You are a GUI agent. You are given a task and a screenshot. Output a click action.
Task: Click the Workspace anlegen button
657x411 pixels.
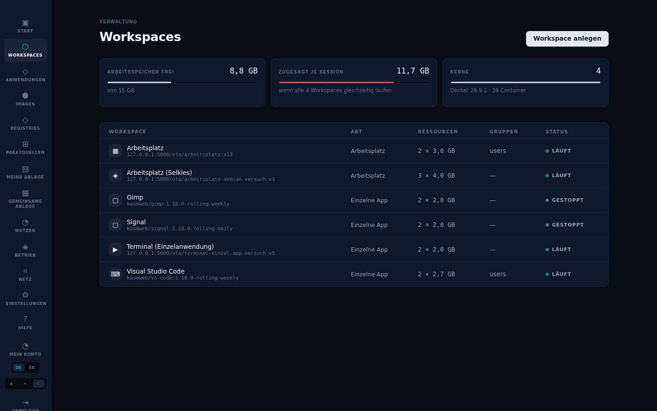tap(567, 39)
